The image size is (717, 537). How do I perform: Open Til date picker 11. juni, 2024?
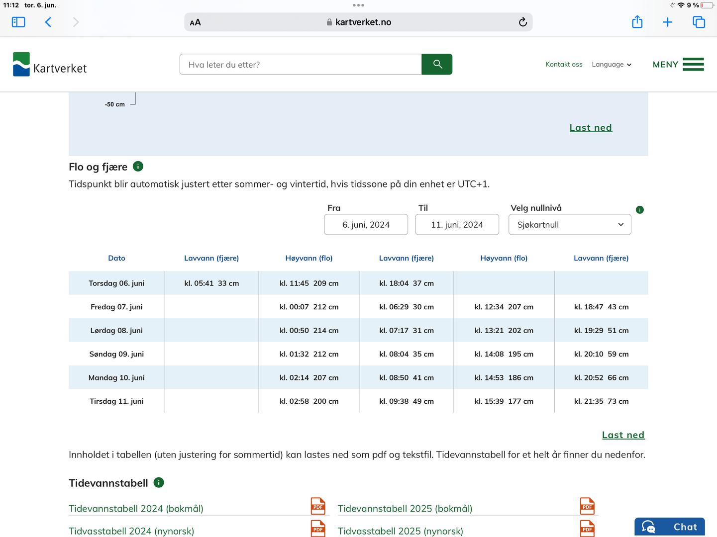click(457, 225)
